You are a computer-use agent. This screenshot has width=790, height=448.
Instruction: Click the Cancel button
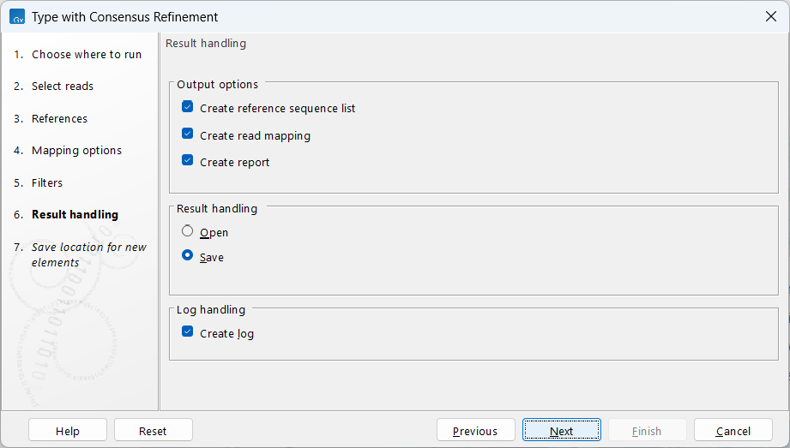[x=733, y=431]
